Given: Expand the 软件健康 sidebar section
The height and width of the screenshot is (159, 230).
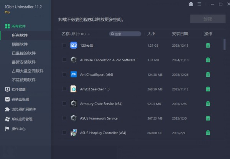Looking at the screenshot, I should click(x=20, y=90).
